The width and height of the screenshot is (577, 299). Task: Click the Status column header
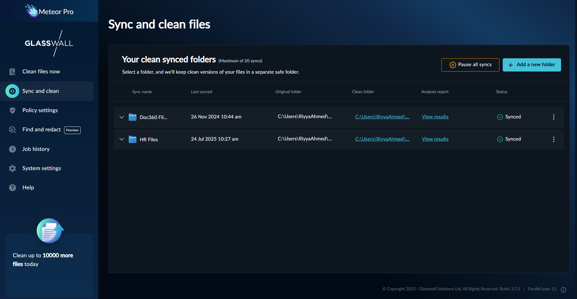tap(502, 92)
